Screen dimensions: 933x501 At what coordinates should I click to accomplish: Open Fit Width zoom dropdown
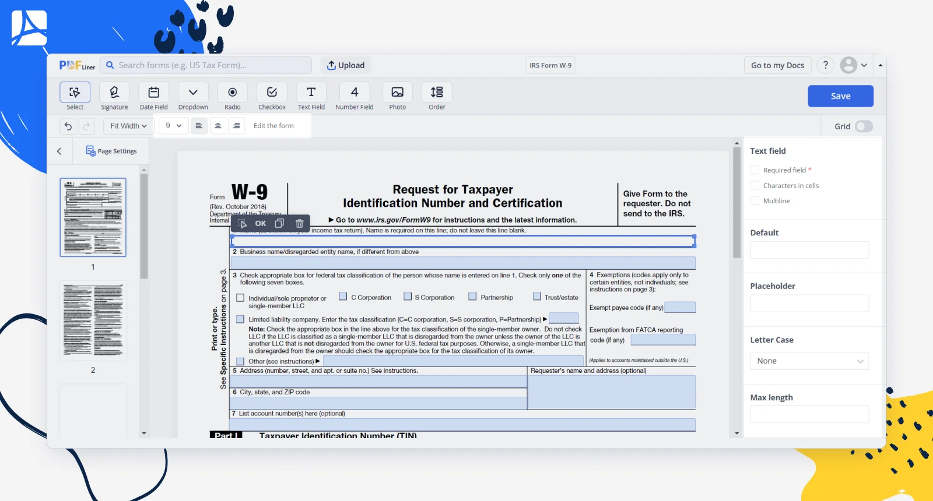point(128,126)
